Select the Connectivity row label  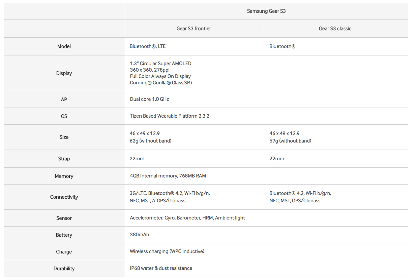click(64, 197)
